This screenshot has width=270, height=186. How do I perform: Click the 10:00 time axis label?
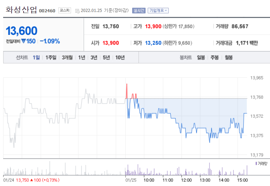tap(149, 180)
